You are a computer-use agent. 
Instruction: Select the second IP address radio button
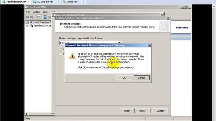[x=61, y=54]
